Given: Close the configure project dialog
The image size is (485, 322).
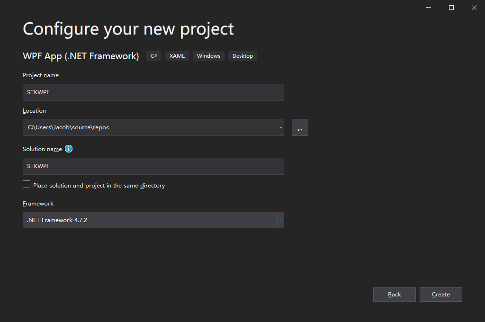Looking at the screenshot, I should tap(474, 8).
